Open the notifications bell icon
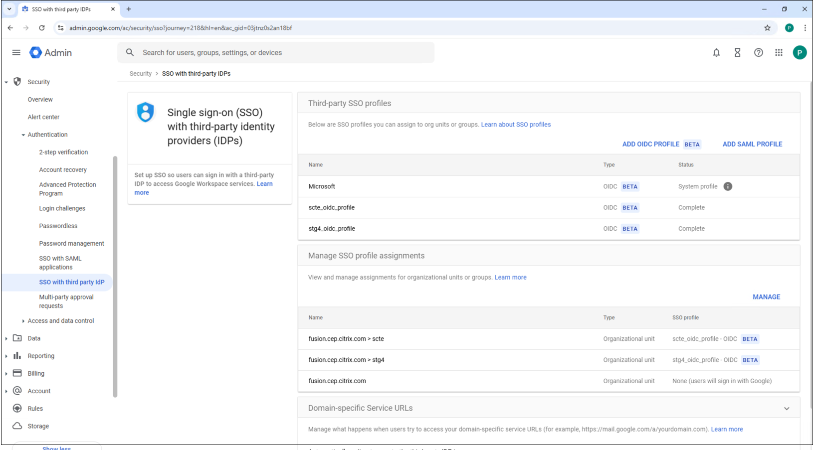The height and width of the screenshot is (450, 813). [x=716, y=53]
